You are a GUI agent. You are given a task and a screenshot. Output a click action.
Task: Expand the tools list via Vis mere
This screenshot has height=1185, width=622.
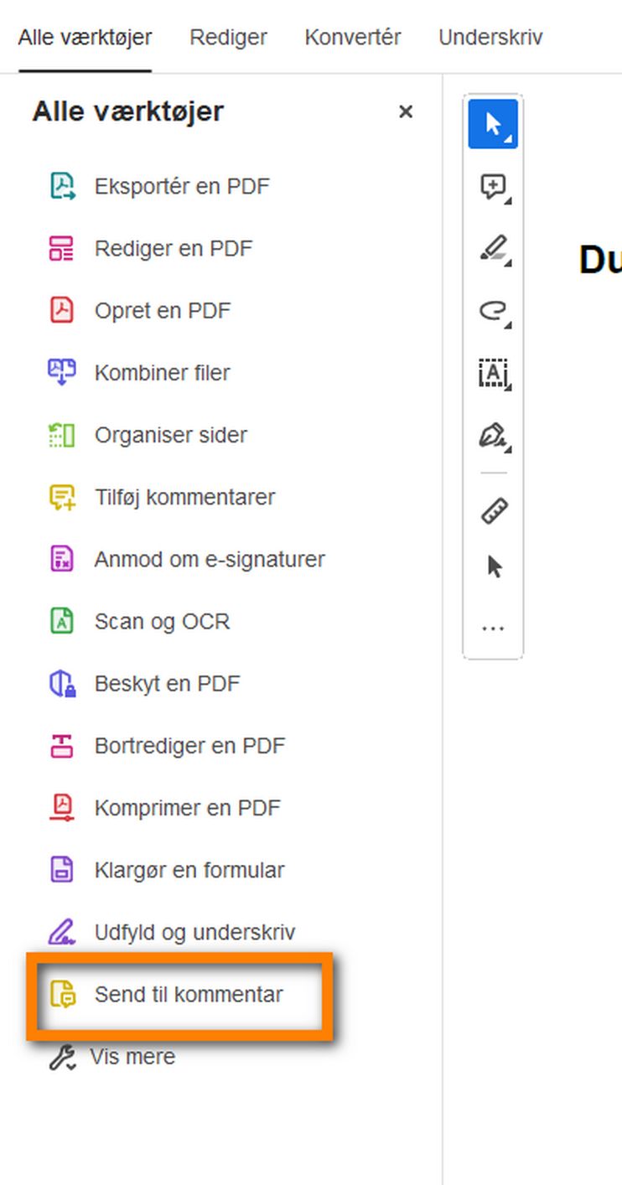click(x=132, y=1056)
